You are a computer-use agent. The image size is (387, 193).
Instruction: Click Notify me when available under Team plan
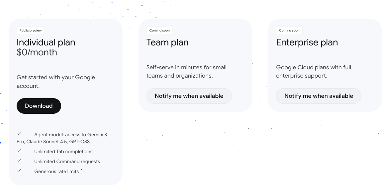(189, 96)
